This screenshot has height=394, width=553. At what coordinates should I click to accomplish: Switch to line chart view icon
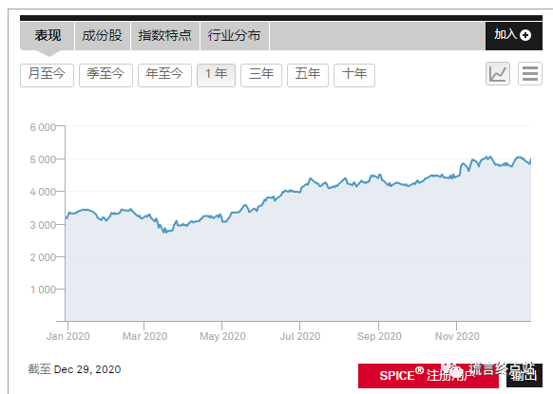pyautogui.click(x=498, y=74)
